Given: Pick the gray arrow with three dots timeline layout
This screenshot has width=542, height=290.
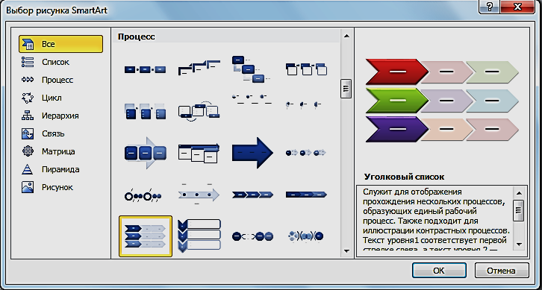Looking at the screenshot, I should (199, 195).
